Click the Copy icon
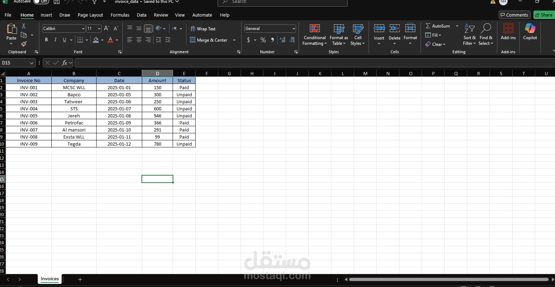Image resolution: width=555 pixels, height=287 pixels. pos(24,35)
